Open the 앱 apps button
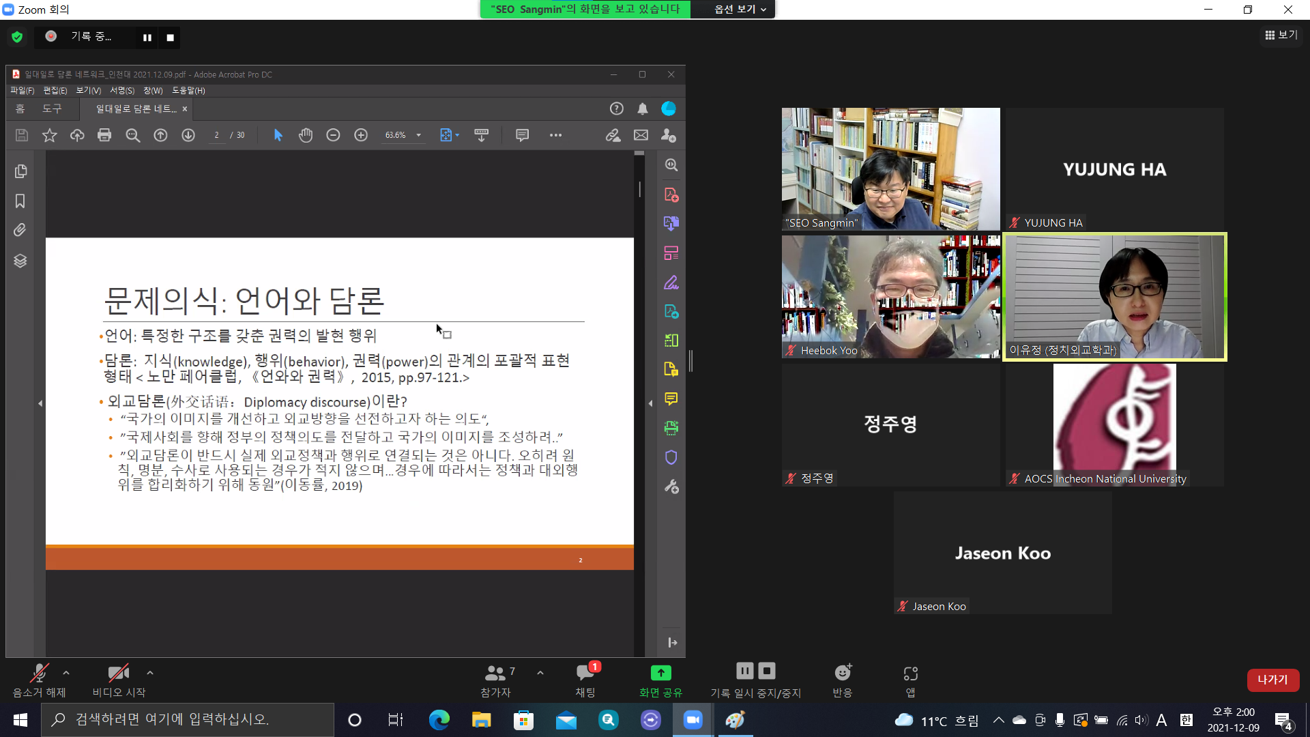Viewport: 1310px width, 737px height. tap(910, 680)
